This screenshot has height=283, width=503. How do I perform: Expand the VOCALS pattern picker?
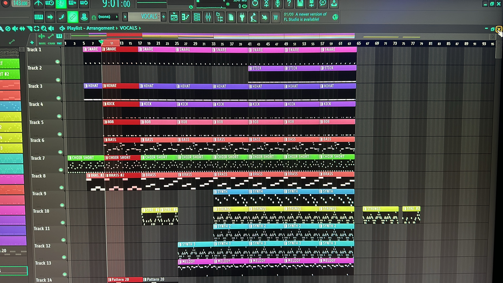point(125,17)
